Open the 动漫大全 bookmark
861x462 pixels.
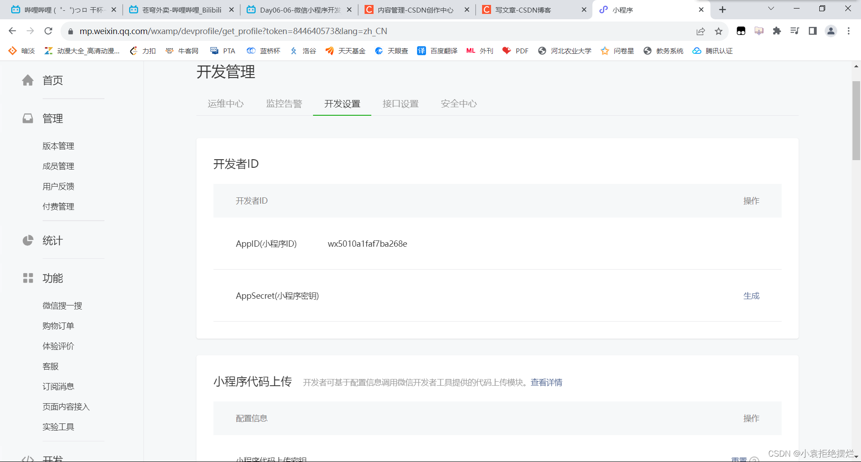tap(82, 51)
